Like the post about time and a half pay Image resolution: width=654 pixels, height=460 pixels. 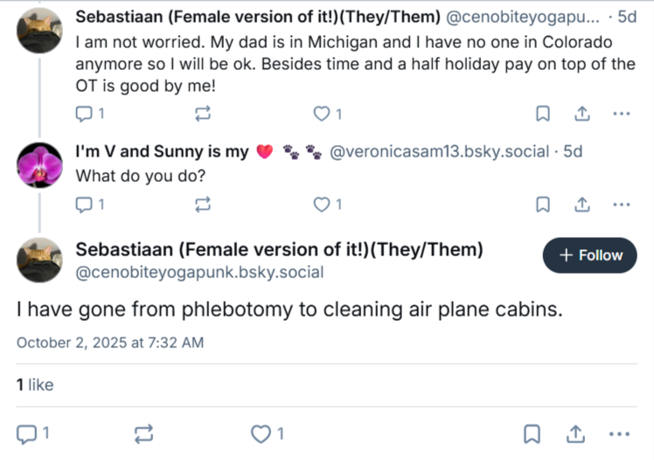327,114
